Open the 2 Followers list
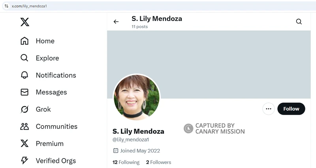 coord(159,162)
